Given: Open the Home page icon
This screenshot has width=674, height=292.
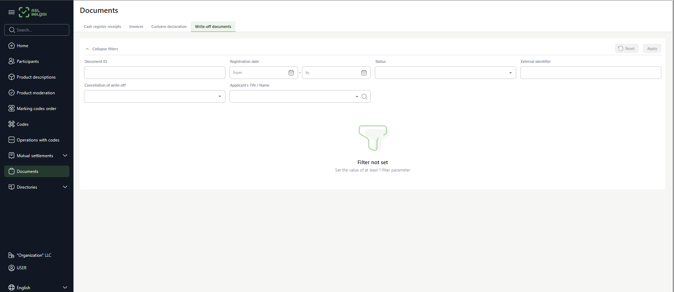Looking at the screenshot, I should (12, 46).
